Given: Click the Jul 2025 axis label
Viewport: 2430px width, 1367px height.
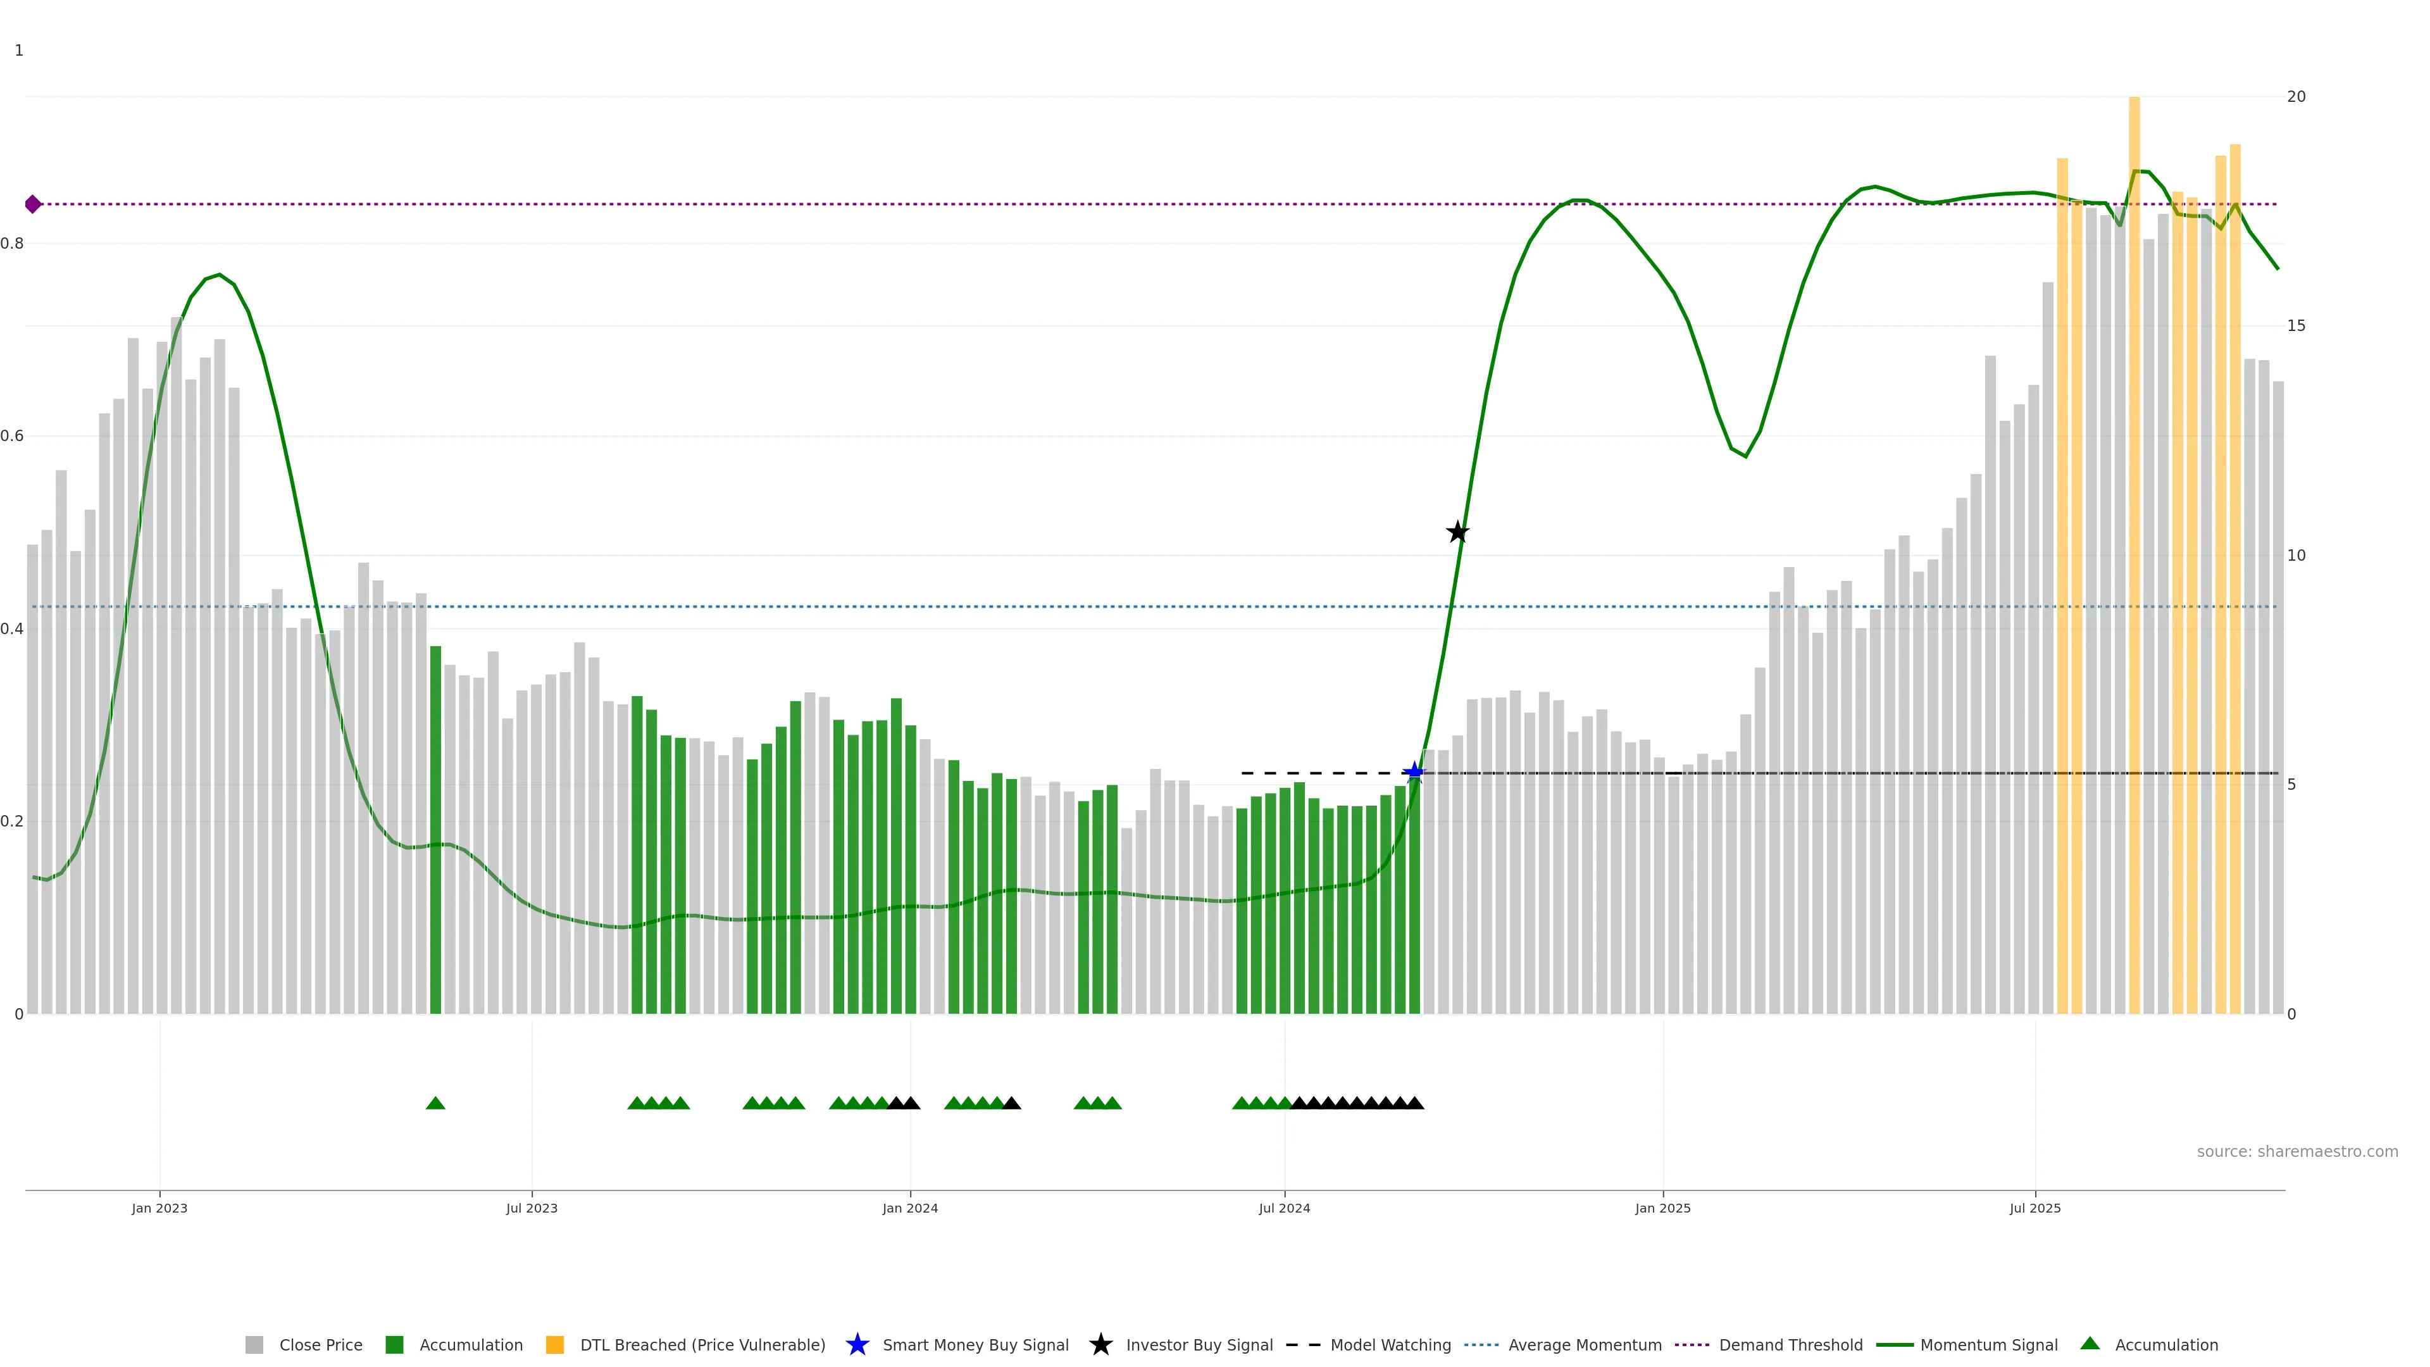Looking at the screenshot, I should (x=2034, y=1208).
